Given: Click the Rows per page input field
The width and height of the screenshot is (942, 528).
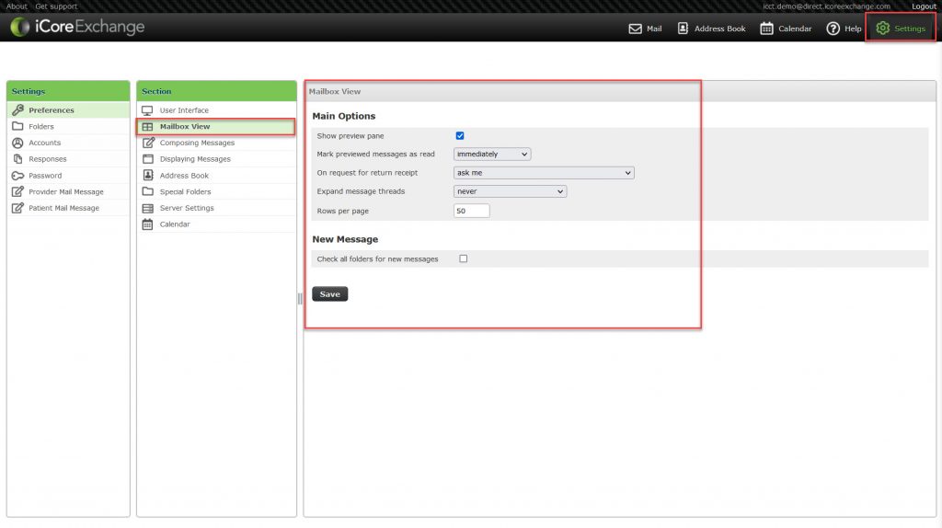Looking at the screenshot, I should click(472, 211).
